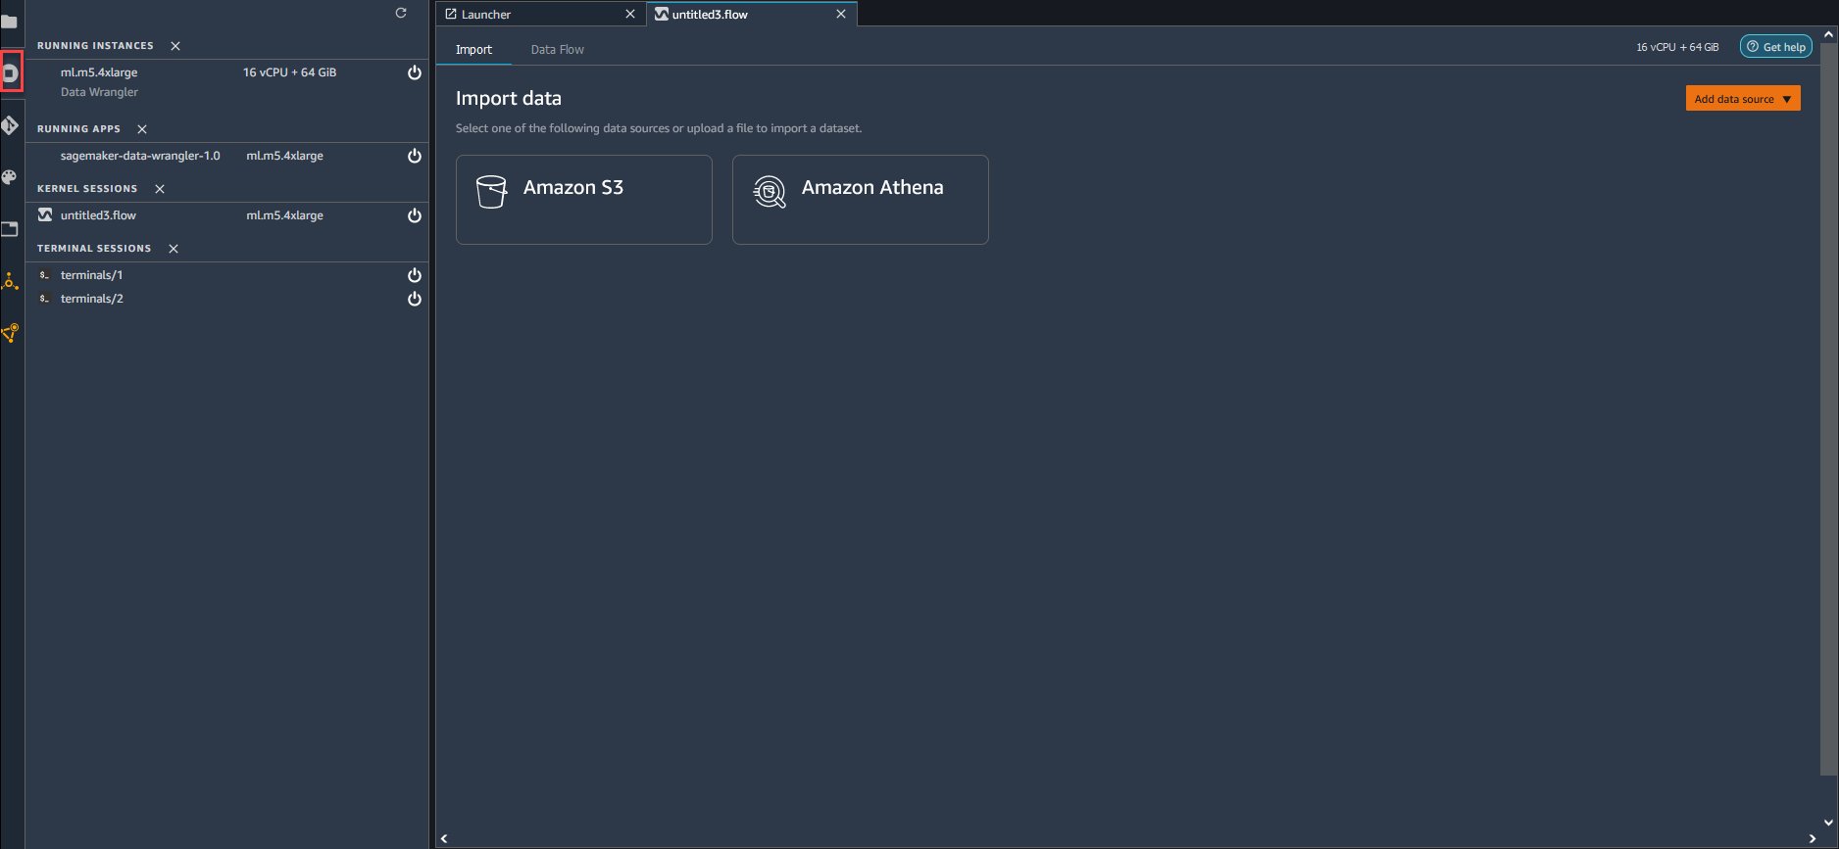The image size is (1839, 849).
Task: Shut down all terminal sessions
Action: point(174,249)
